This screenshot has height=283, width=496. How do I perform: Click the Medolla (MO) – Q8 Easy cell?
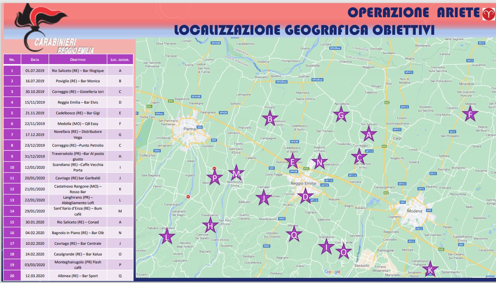[78, 124]
